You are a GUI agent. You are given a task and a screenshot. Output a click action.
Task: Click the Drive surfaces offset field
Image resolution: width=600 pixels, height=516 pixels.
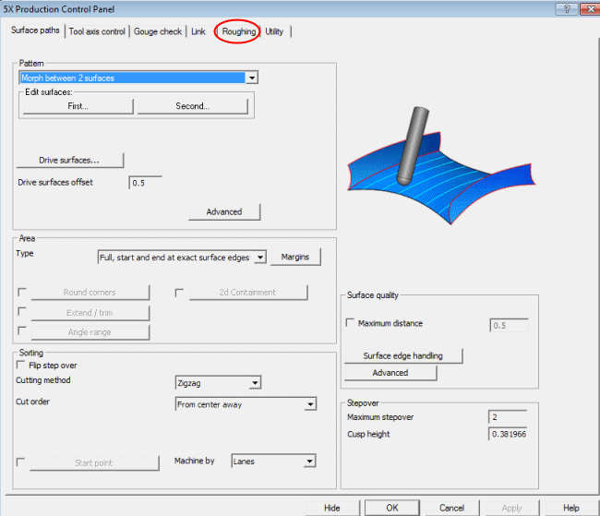tap(145, 183)
